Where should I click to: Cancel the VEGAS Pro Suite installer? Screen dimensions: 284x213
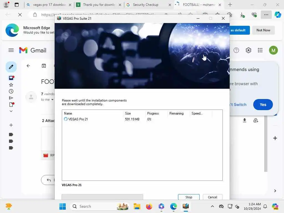coord(212,197)
